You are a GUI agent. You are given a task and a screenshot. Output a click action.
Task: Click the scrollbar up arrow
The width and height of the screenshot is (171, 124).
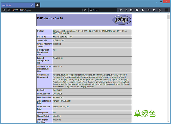pos(169,14)
